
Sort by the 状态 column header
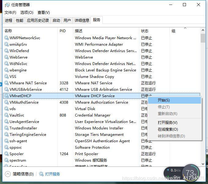tap(154, 31)
